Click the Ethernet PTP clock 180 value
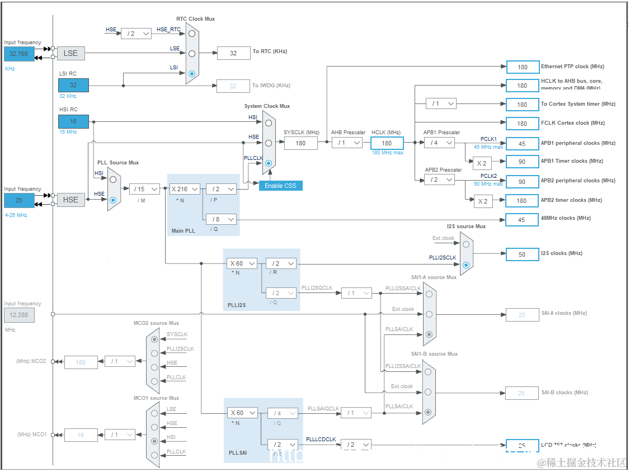 click(523, 67)
